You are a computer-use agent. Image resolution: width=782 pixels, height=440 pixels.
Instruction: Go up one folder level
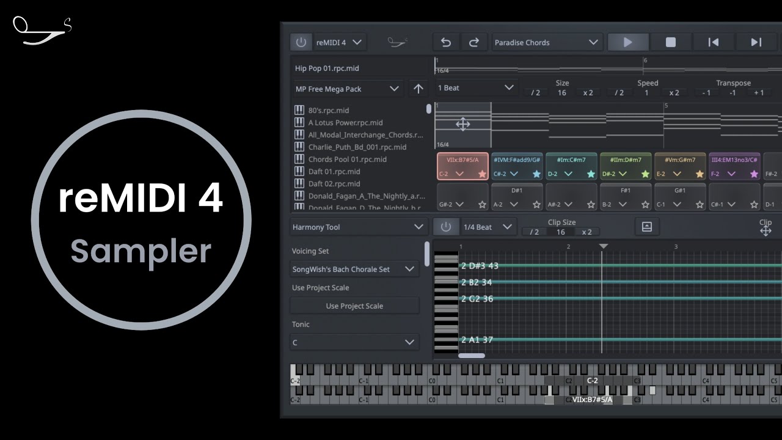[418, 89]
